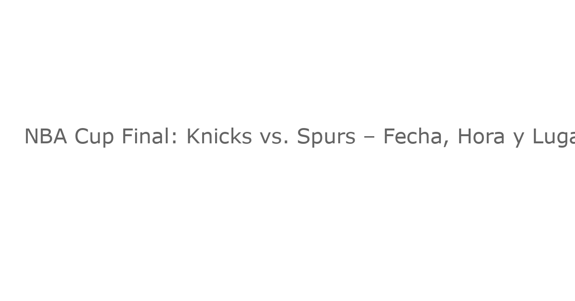The width and height of the screenshot is (575, 301).
Task: Click the letter "N" starting the headline
Action: pyautogui.click(x=31, y=137)
